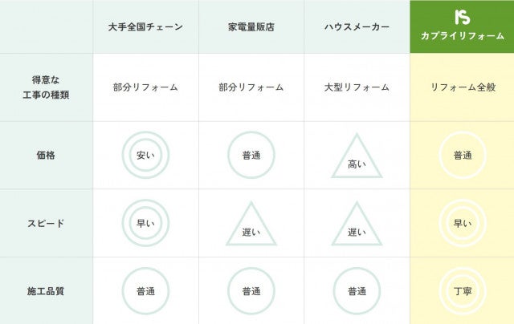This screenshot has height=324, width=514.
Task: Click the 普通 quality circle for ハウスメーカー
Action: [357, 290]
